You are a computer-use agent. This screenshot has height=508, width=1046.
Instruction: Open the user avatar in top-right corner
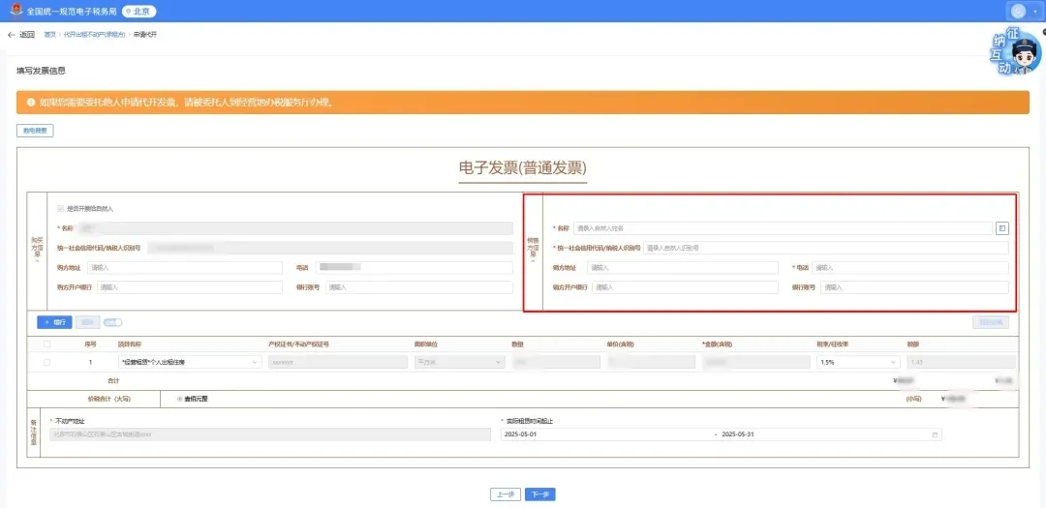pyautogui.click(x=1019, y=11)
